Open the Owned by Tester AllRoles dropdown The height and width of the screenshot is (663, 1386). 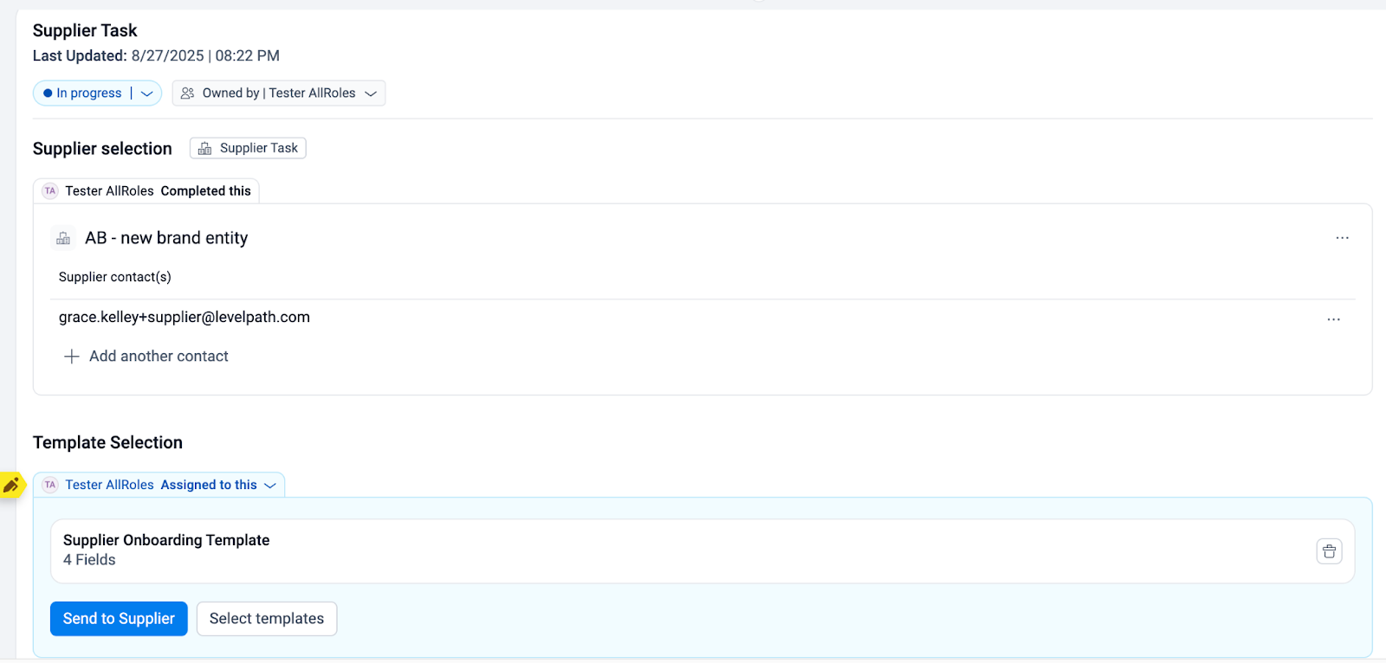(x=279, y=93)
